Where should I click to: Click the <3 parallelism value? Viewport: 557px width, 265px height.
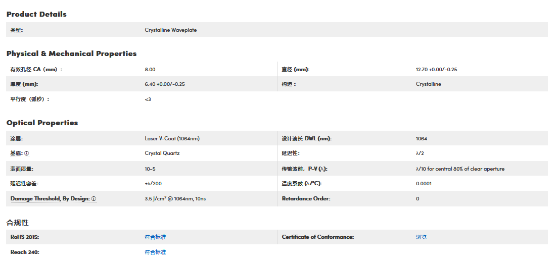click(148, 99)
